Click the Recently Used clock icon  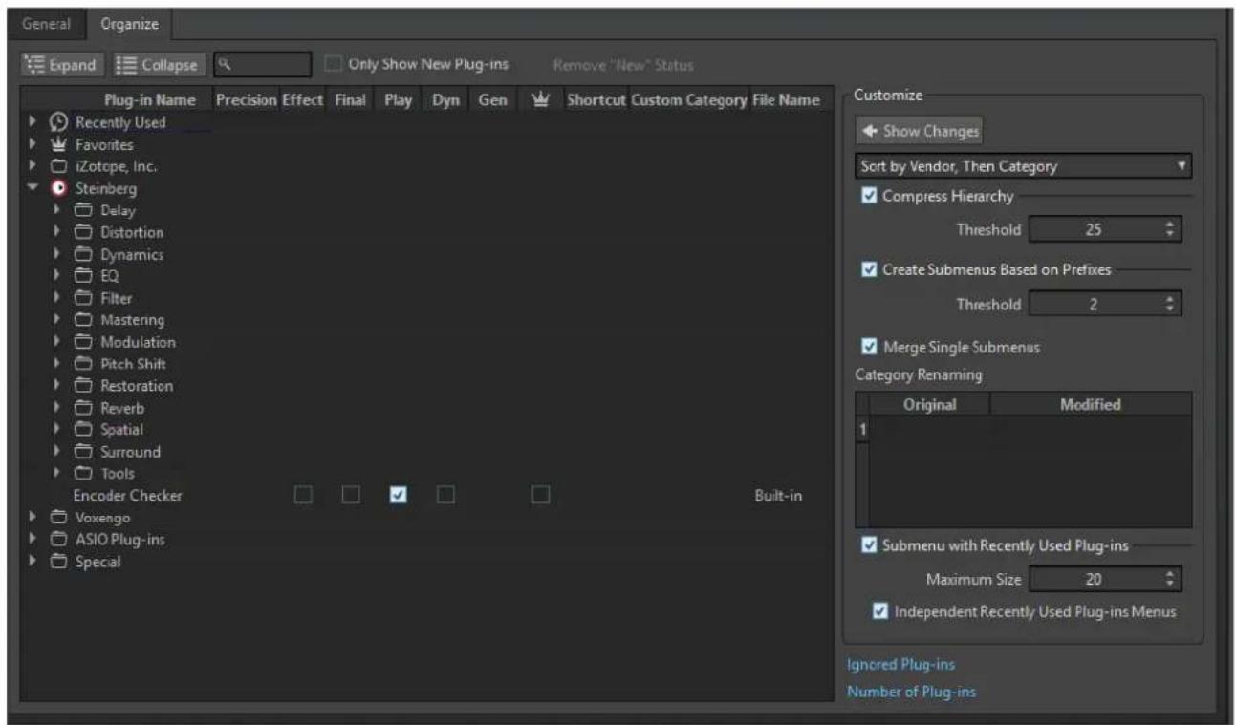pos(58,122)
